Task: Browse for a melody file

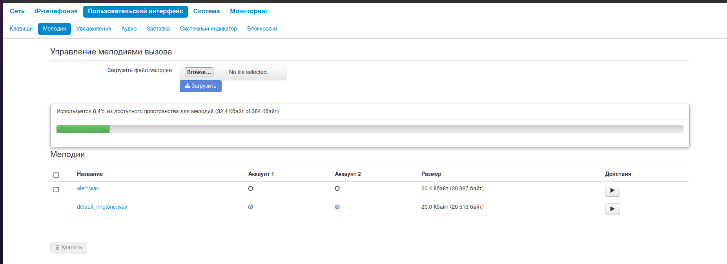Action: coord(199,72)
